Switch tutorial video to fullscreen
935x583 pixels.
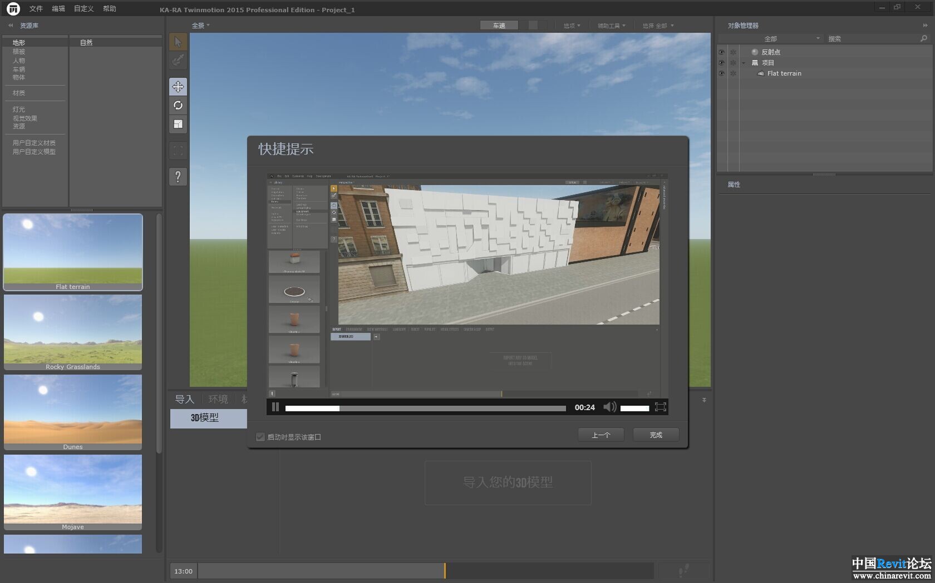[x=661, y=407]
